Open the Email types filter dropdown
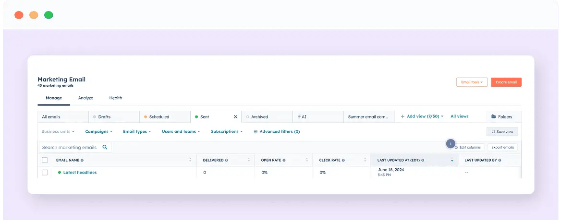The image size is (561, 220). click(137, 131)
